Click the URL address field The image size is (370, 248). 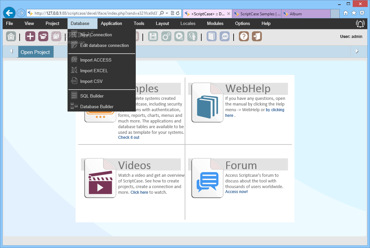(x=96, y=13)
